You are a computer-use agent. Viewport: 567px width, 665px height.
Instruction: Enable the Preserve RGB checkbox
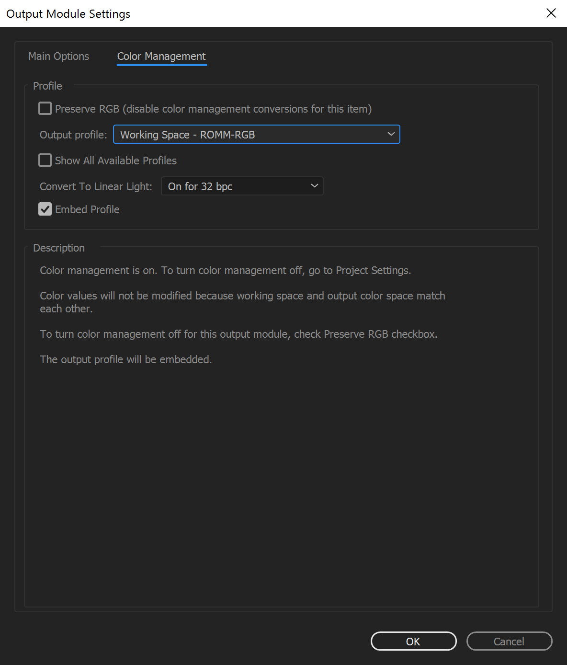pos(45,108)
